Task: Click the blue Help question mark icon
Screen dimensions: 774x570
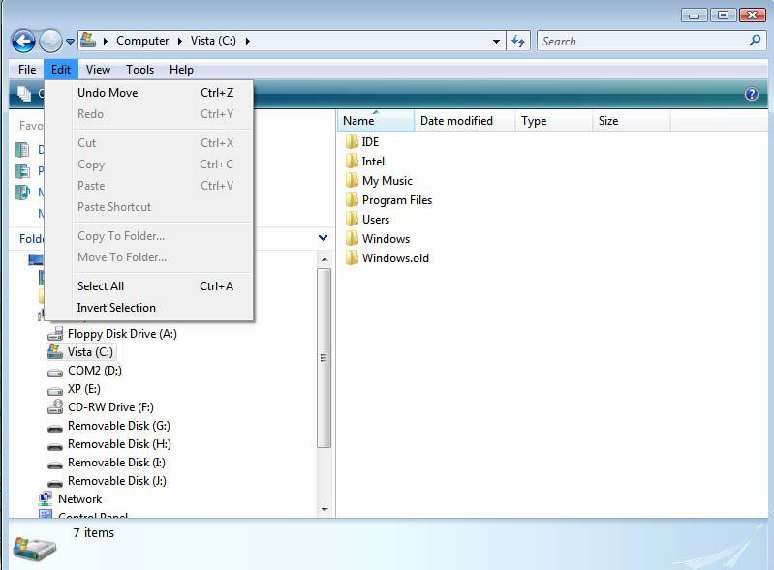Action: click(x=752, y=94)
